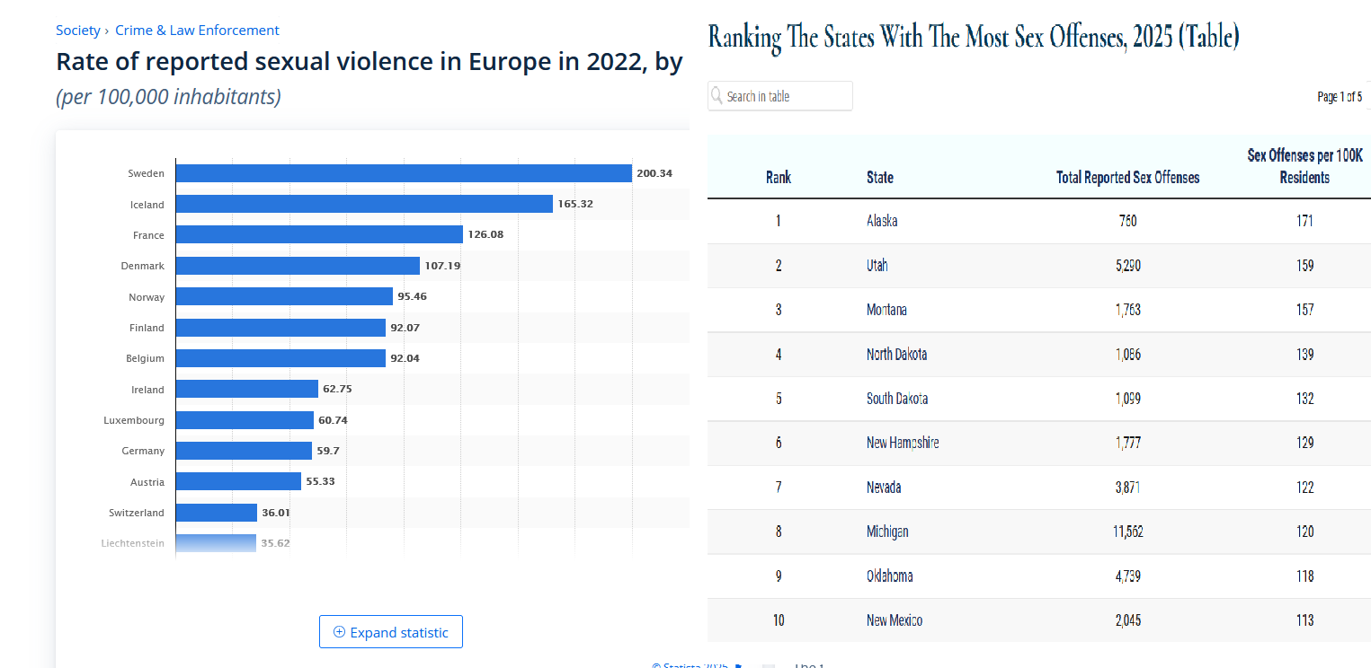Click the 126.08 value label

(485, 234)
